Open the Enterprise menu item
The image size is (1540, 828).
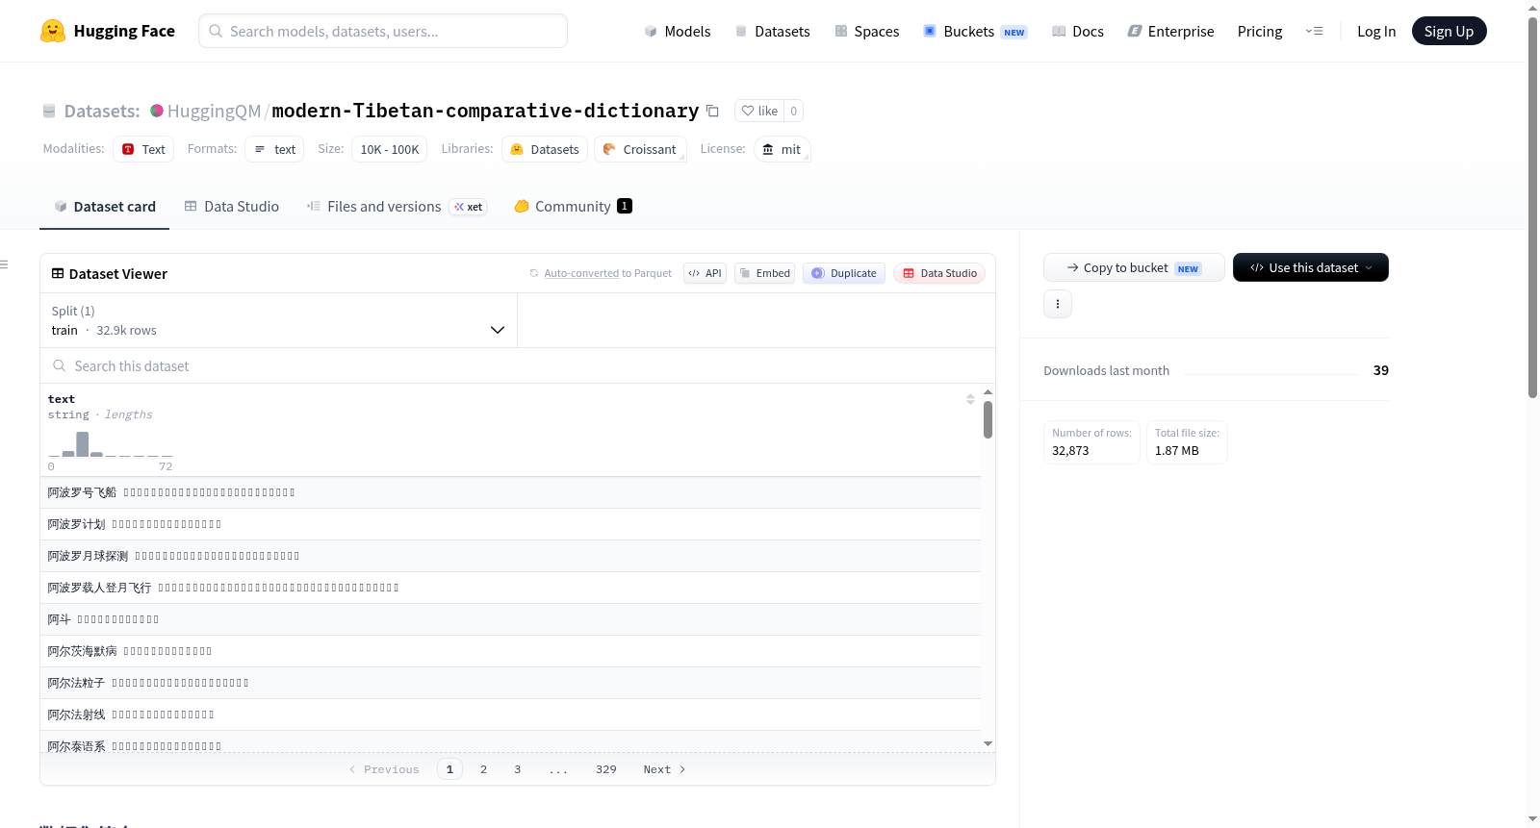(x=1170, y=31)
